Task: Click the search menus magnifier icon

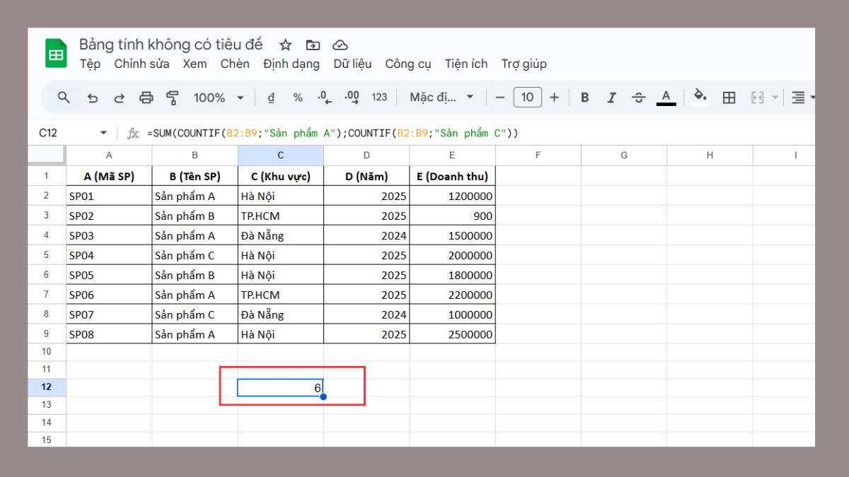Action: (64, 98)
